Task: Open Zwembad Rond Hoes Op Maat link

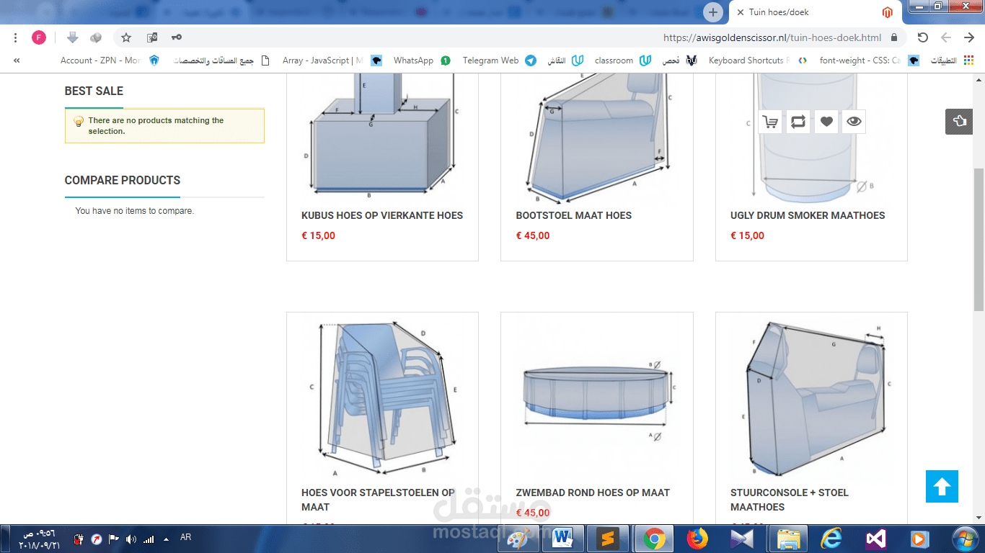Action: coord(593,493)
